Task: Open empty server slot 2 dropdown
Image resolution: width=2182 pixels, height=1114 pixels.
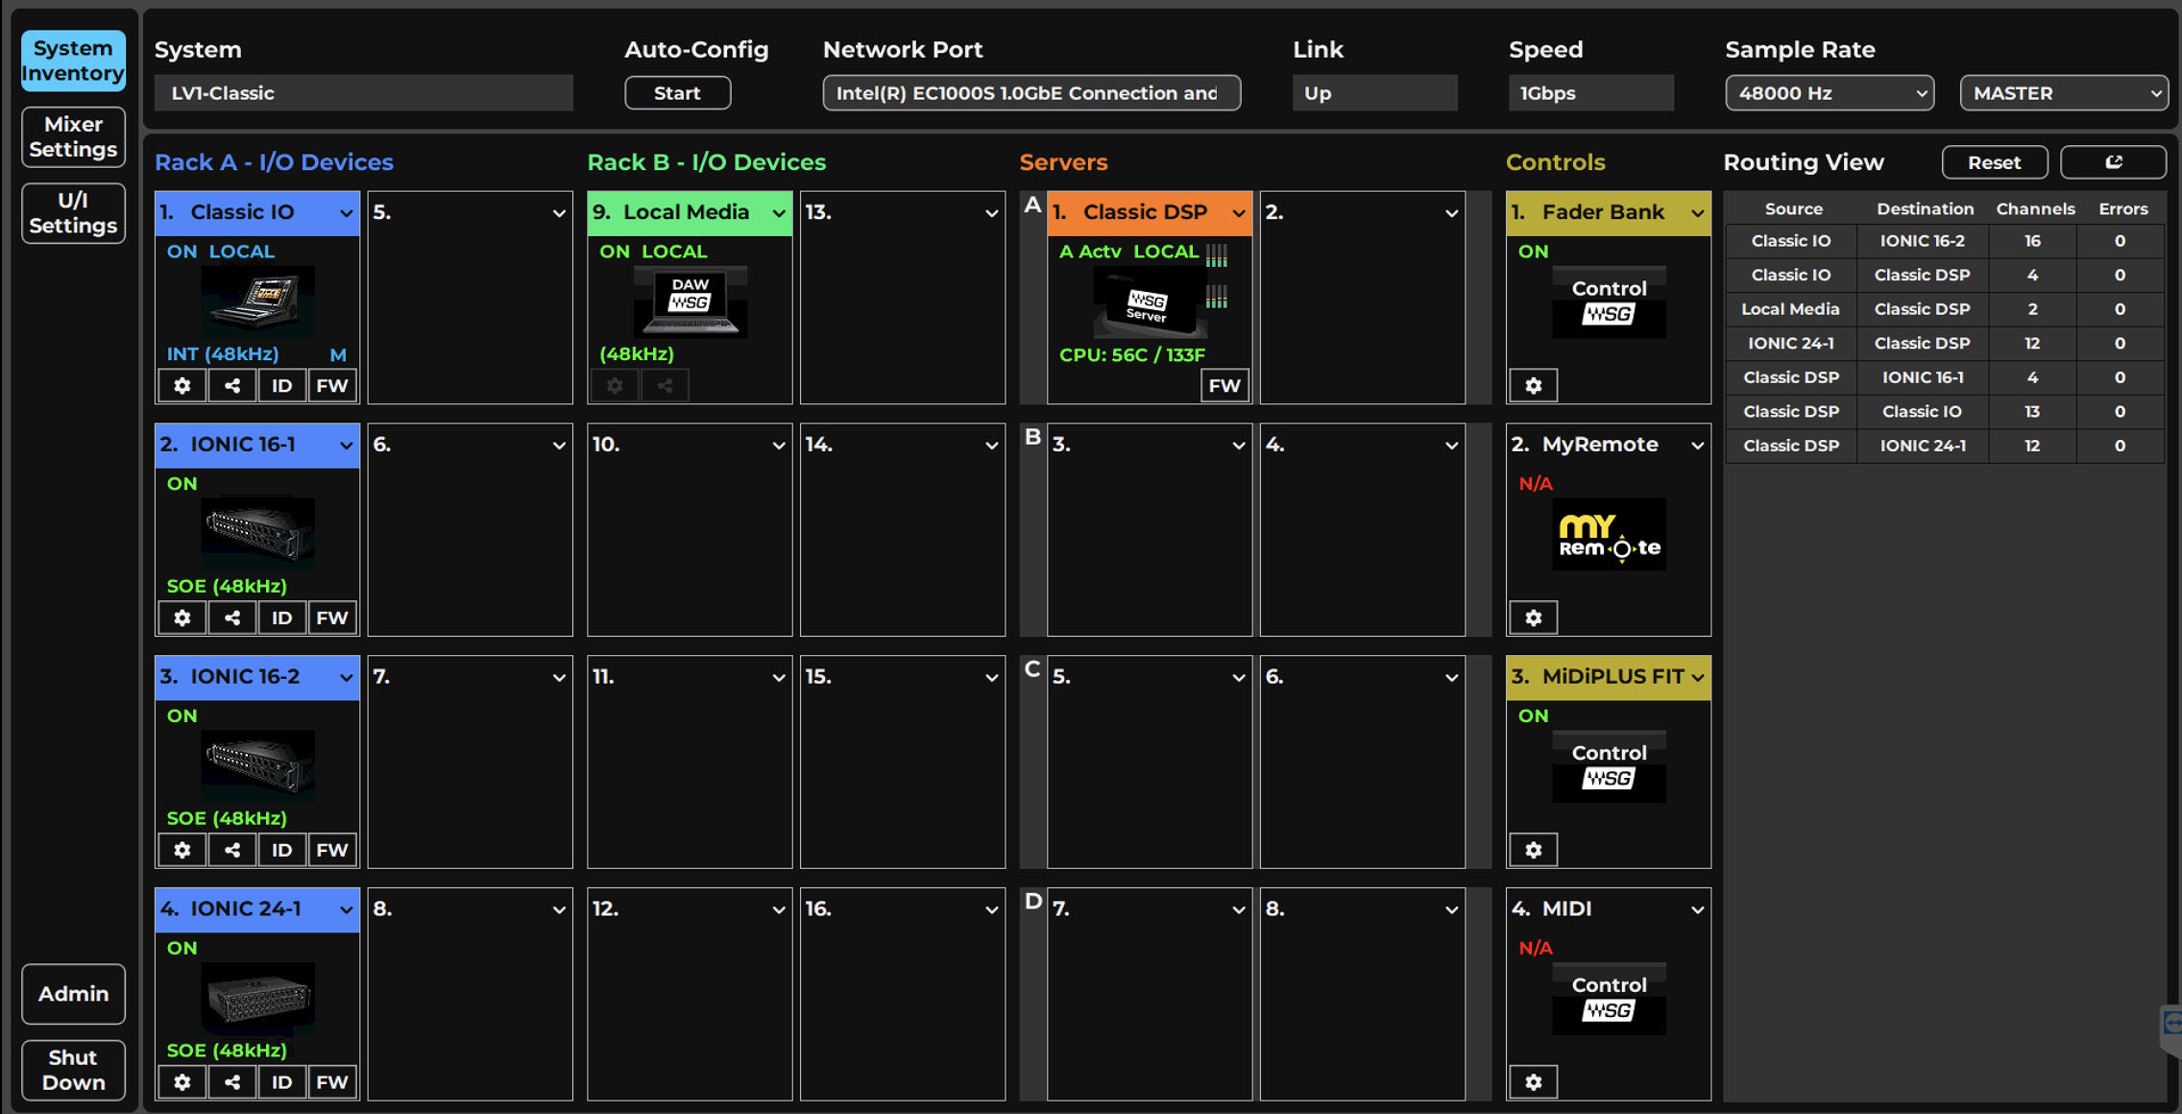Action: click(x=1451, y=213)
